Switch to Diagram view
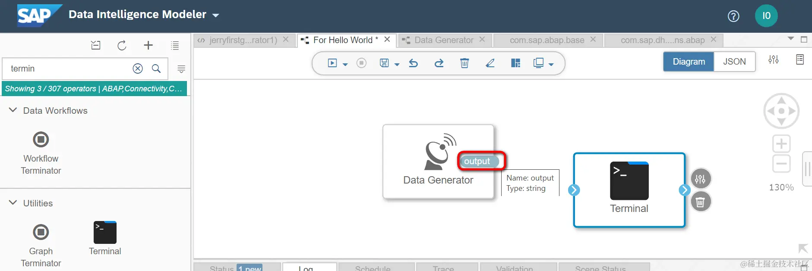The image size is (812, 271). (x=689, y=62)
